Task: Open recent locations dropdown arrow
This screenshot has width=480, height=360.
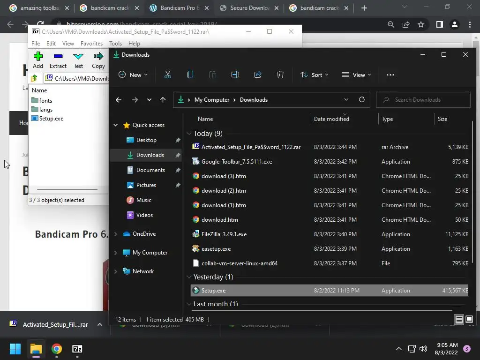Action: pyautogui.click(x=149, y=100)
